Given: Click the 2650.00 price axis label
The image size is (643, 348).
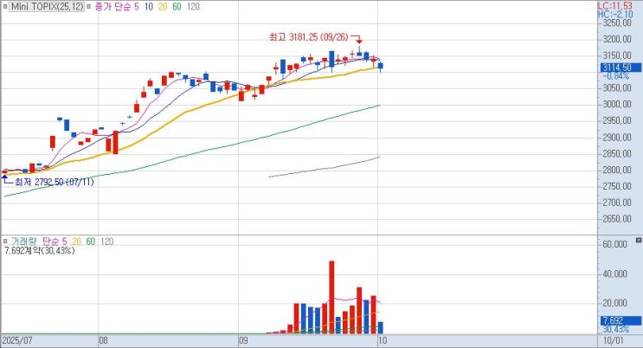Looking at the screenshot, I should (617, 219).
